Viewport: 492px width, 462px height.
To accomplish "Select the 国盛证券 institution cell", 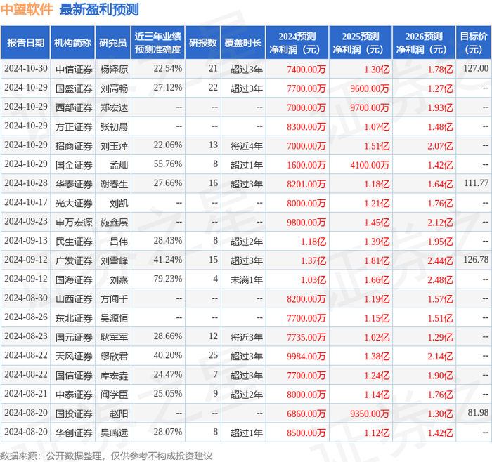I will pos(74,88).
